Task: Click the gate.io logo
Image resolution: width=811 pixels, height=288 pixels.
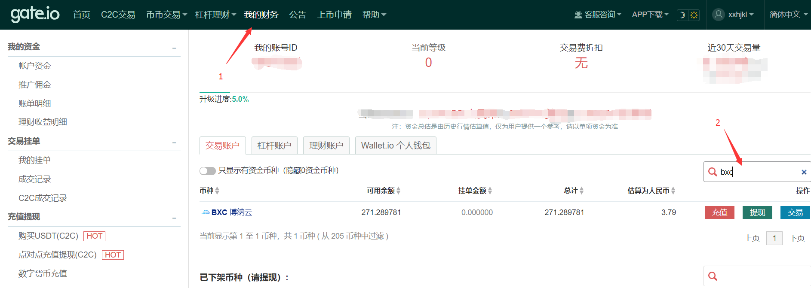Action: 35,14
